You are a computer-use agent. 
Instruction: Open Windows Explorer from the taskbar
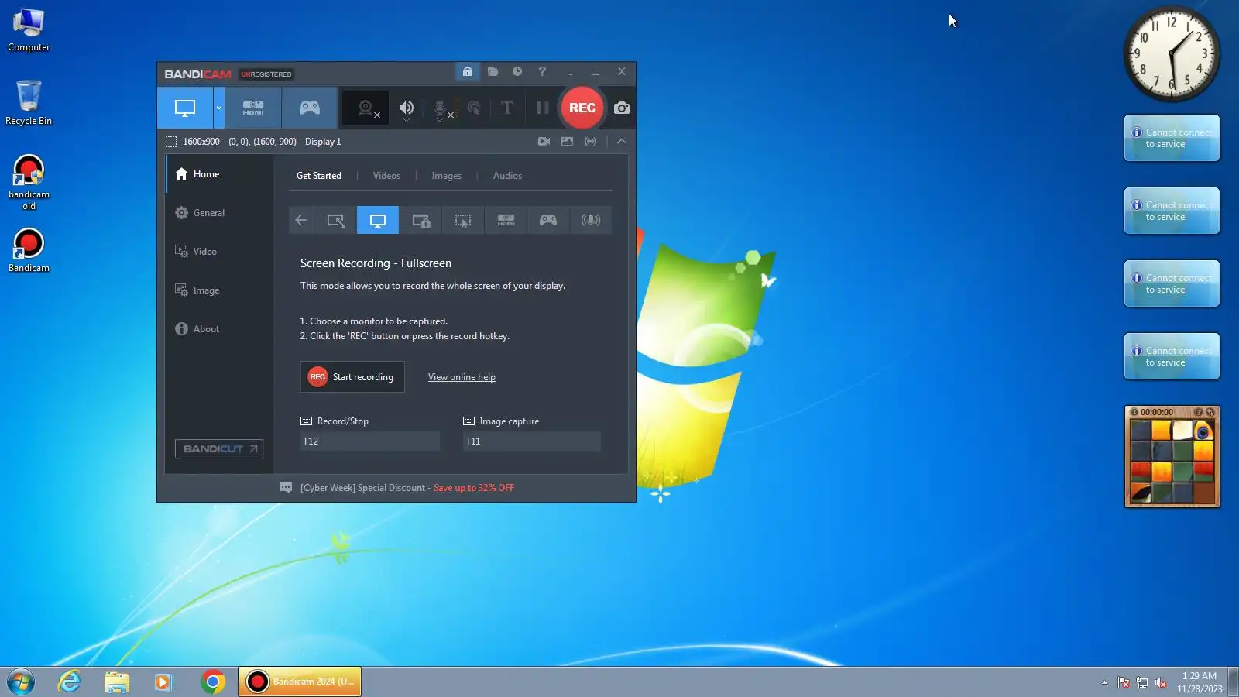pyautogui.click(x=117, y=682)
